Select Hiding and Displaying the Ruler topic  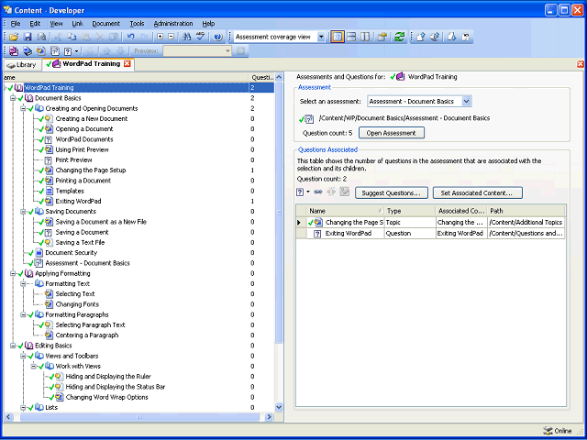point(108,377)
